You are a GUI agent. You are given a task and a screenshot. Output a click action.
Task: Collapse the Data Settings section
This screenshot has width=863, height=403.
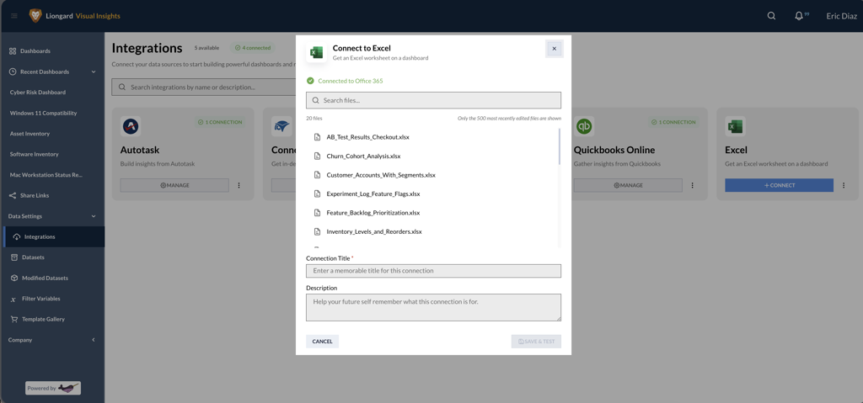click(93, 216)
